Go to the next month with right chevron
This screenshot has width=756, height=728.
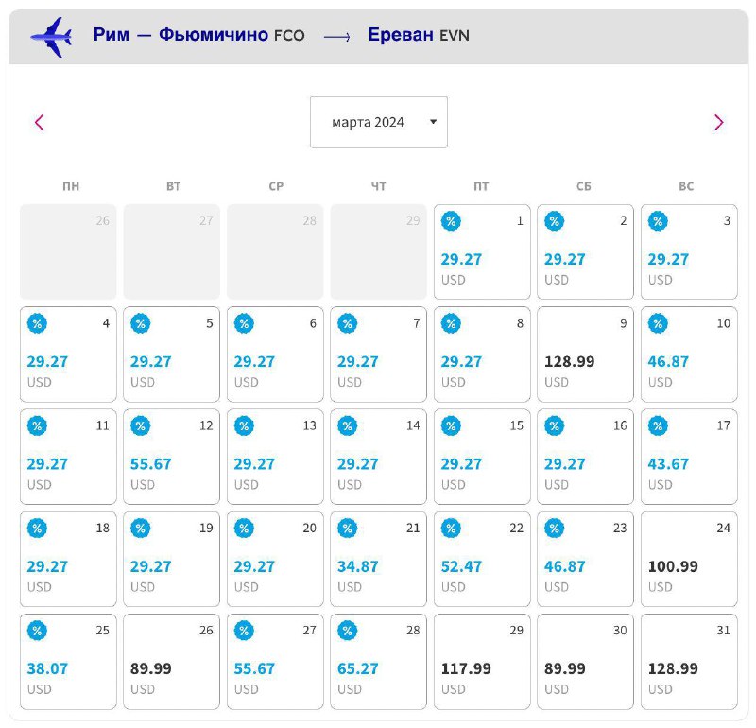pos(718,122)
